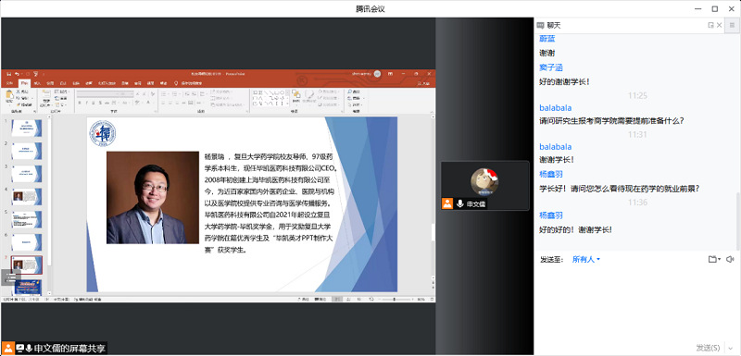
Task: Click 申文儒 participant avatar tile
Action: (x=484, y=185)
